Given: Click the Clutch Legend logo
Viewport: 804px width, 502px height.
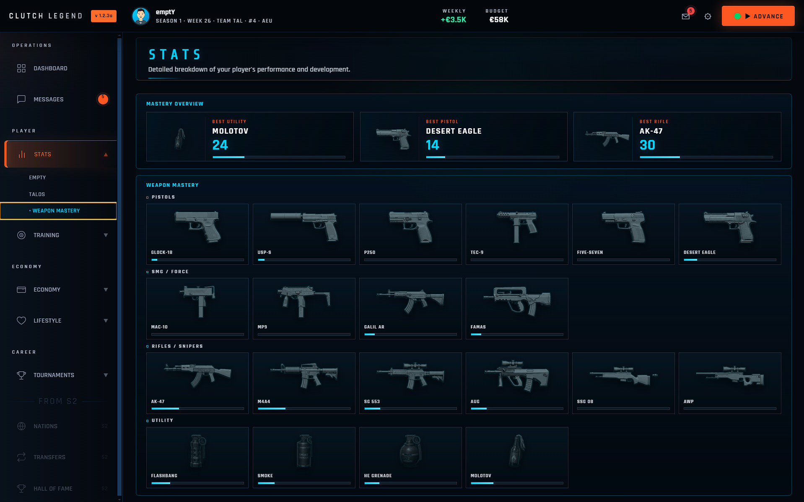Looking at the screenshot, I should [46, 16].
